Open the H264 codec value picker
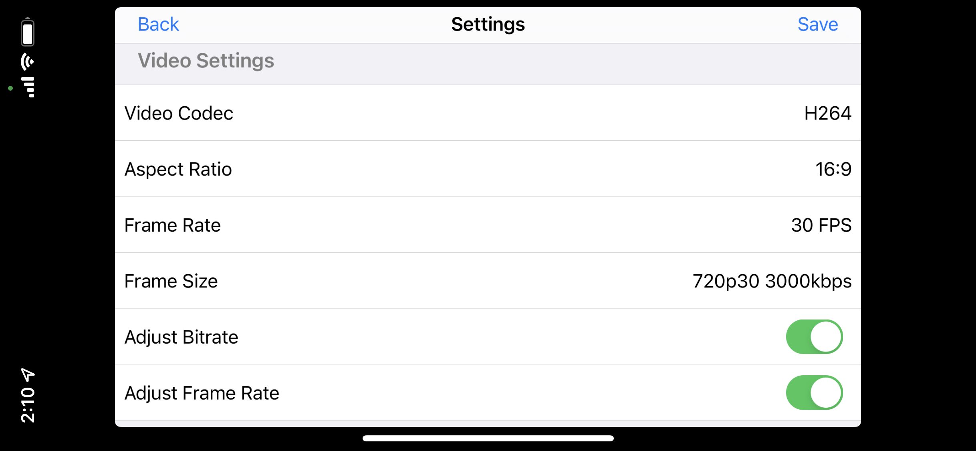The image size is (976, 451). click(828, 113)
